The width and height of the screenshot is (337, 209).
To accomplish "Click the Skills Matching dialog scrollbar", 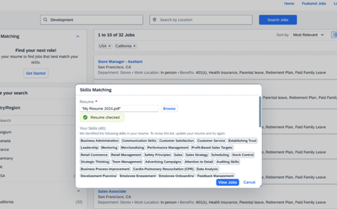I will pyautogui.click(x=260, y=112).
